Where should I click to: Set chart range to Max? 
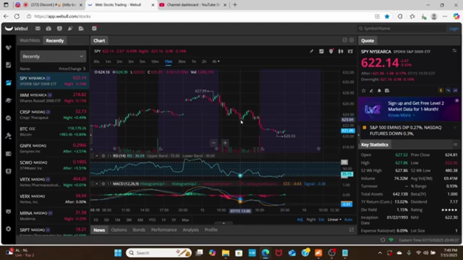[x=185, y=220]
